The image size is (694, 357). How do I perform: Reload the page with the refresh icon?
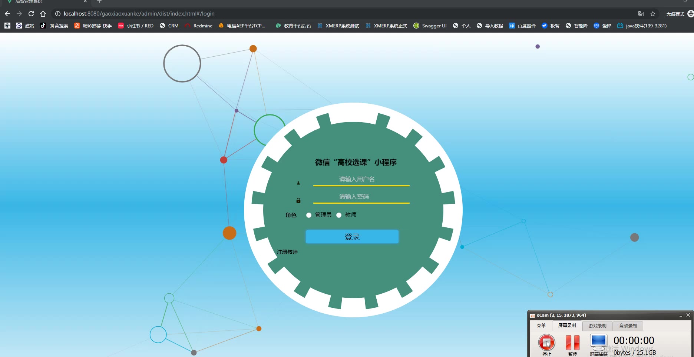(x=31, y=14)
